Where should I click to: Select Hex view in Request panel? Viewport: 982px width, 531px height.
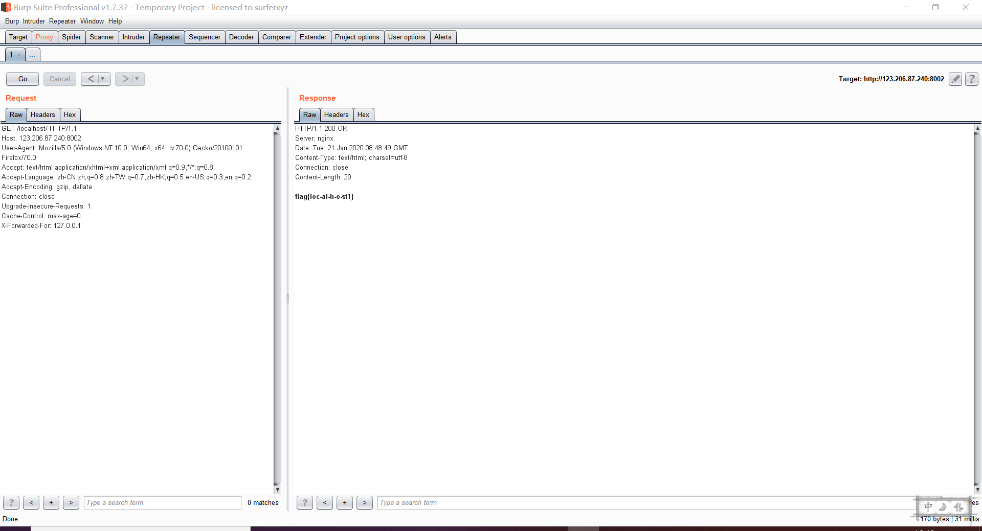pyautogui.click(x=70, y=114)
